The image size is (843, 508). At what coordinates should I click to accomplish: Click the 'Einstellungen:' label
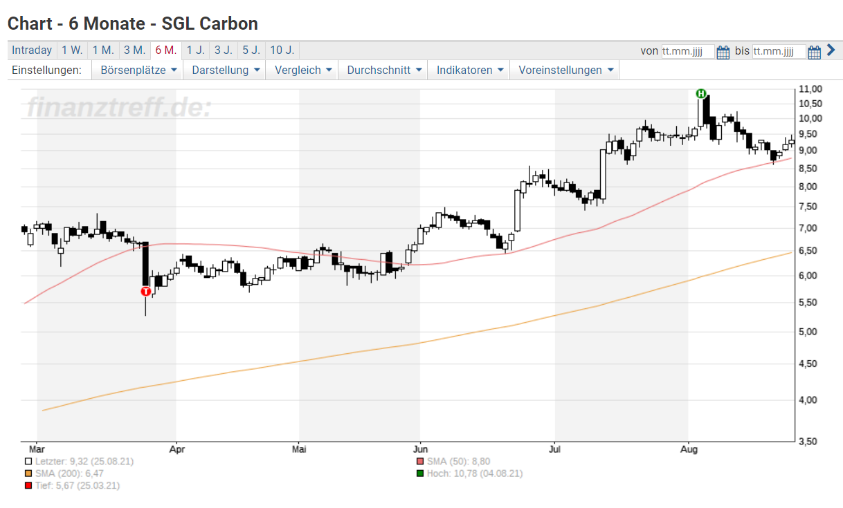(47, 70)
